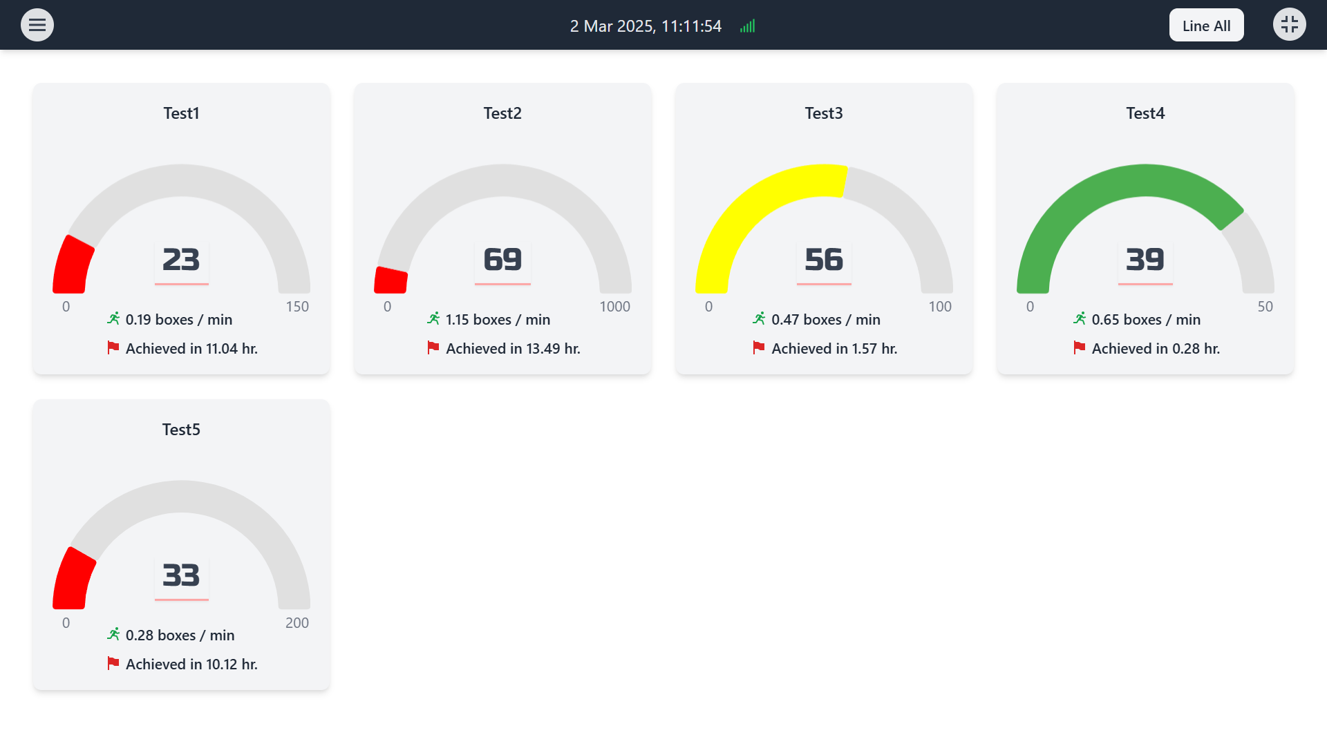
Task: Click 'Achieved in 1.57 hr.' text
Action: point(834,349)
